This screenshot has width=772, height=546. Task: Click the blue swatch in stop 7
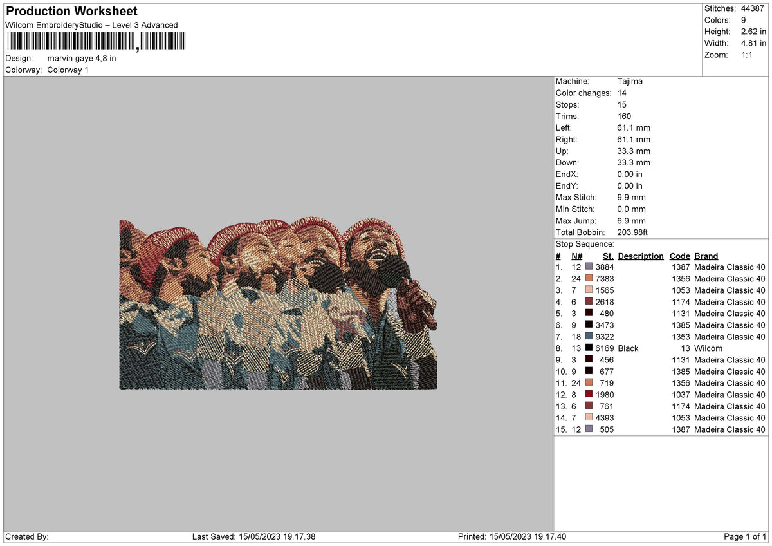pos(589,336)
